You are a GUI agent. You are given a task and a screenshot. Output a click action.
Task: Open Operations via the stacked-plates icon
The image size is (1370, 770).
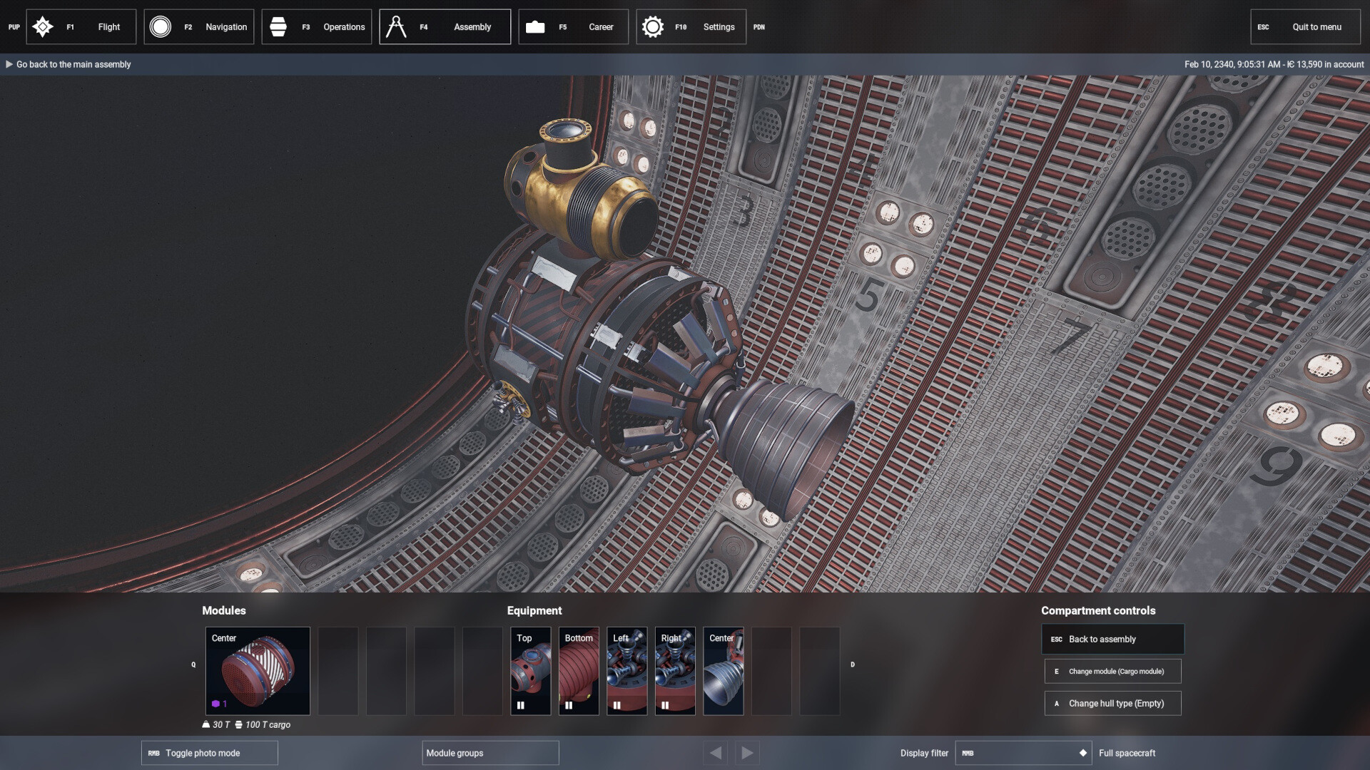(x=279, y=26)
